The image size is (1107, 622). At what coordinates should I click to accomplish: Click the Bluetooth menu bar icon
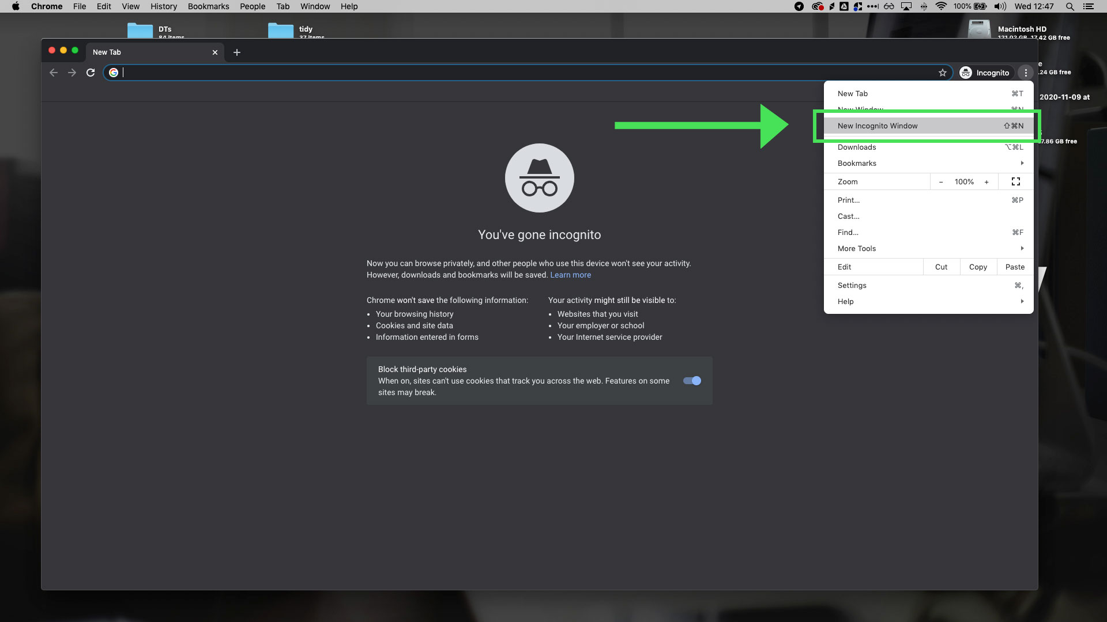tap(924, 6)
